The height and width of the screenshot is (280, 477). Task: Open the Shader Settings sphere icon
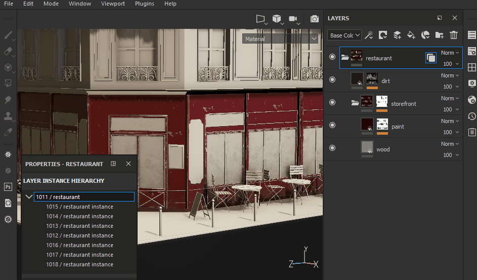click(472, 100)
